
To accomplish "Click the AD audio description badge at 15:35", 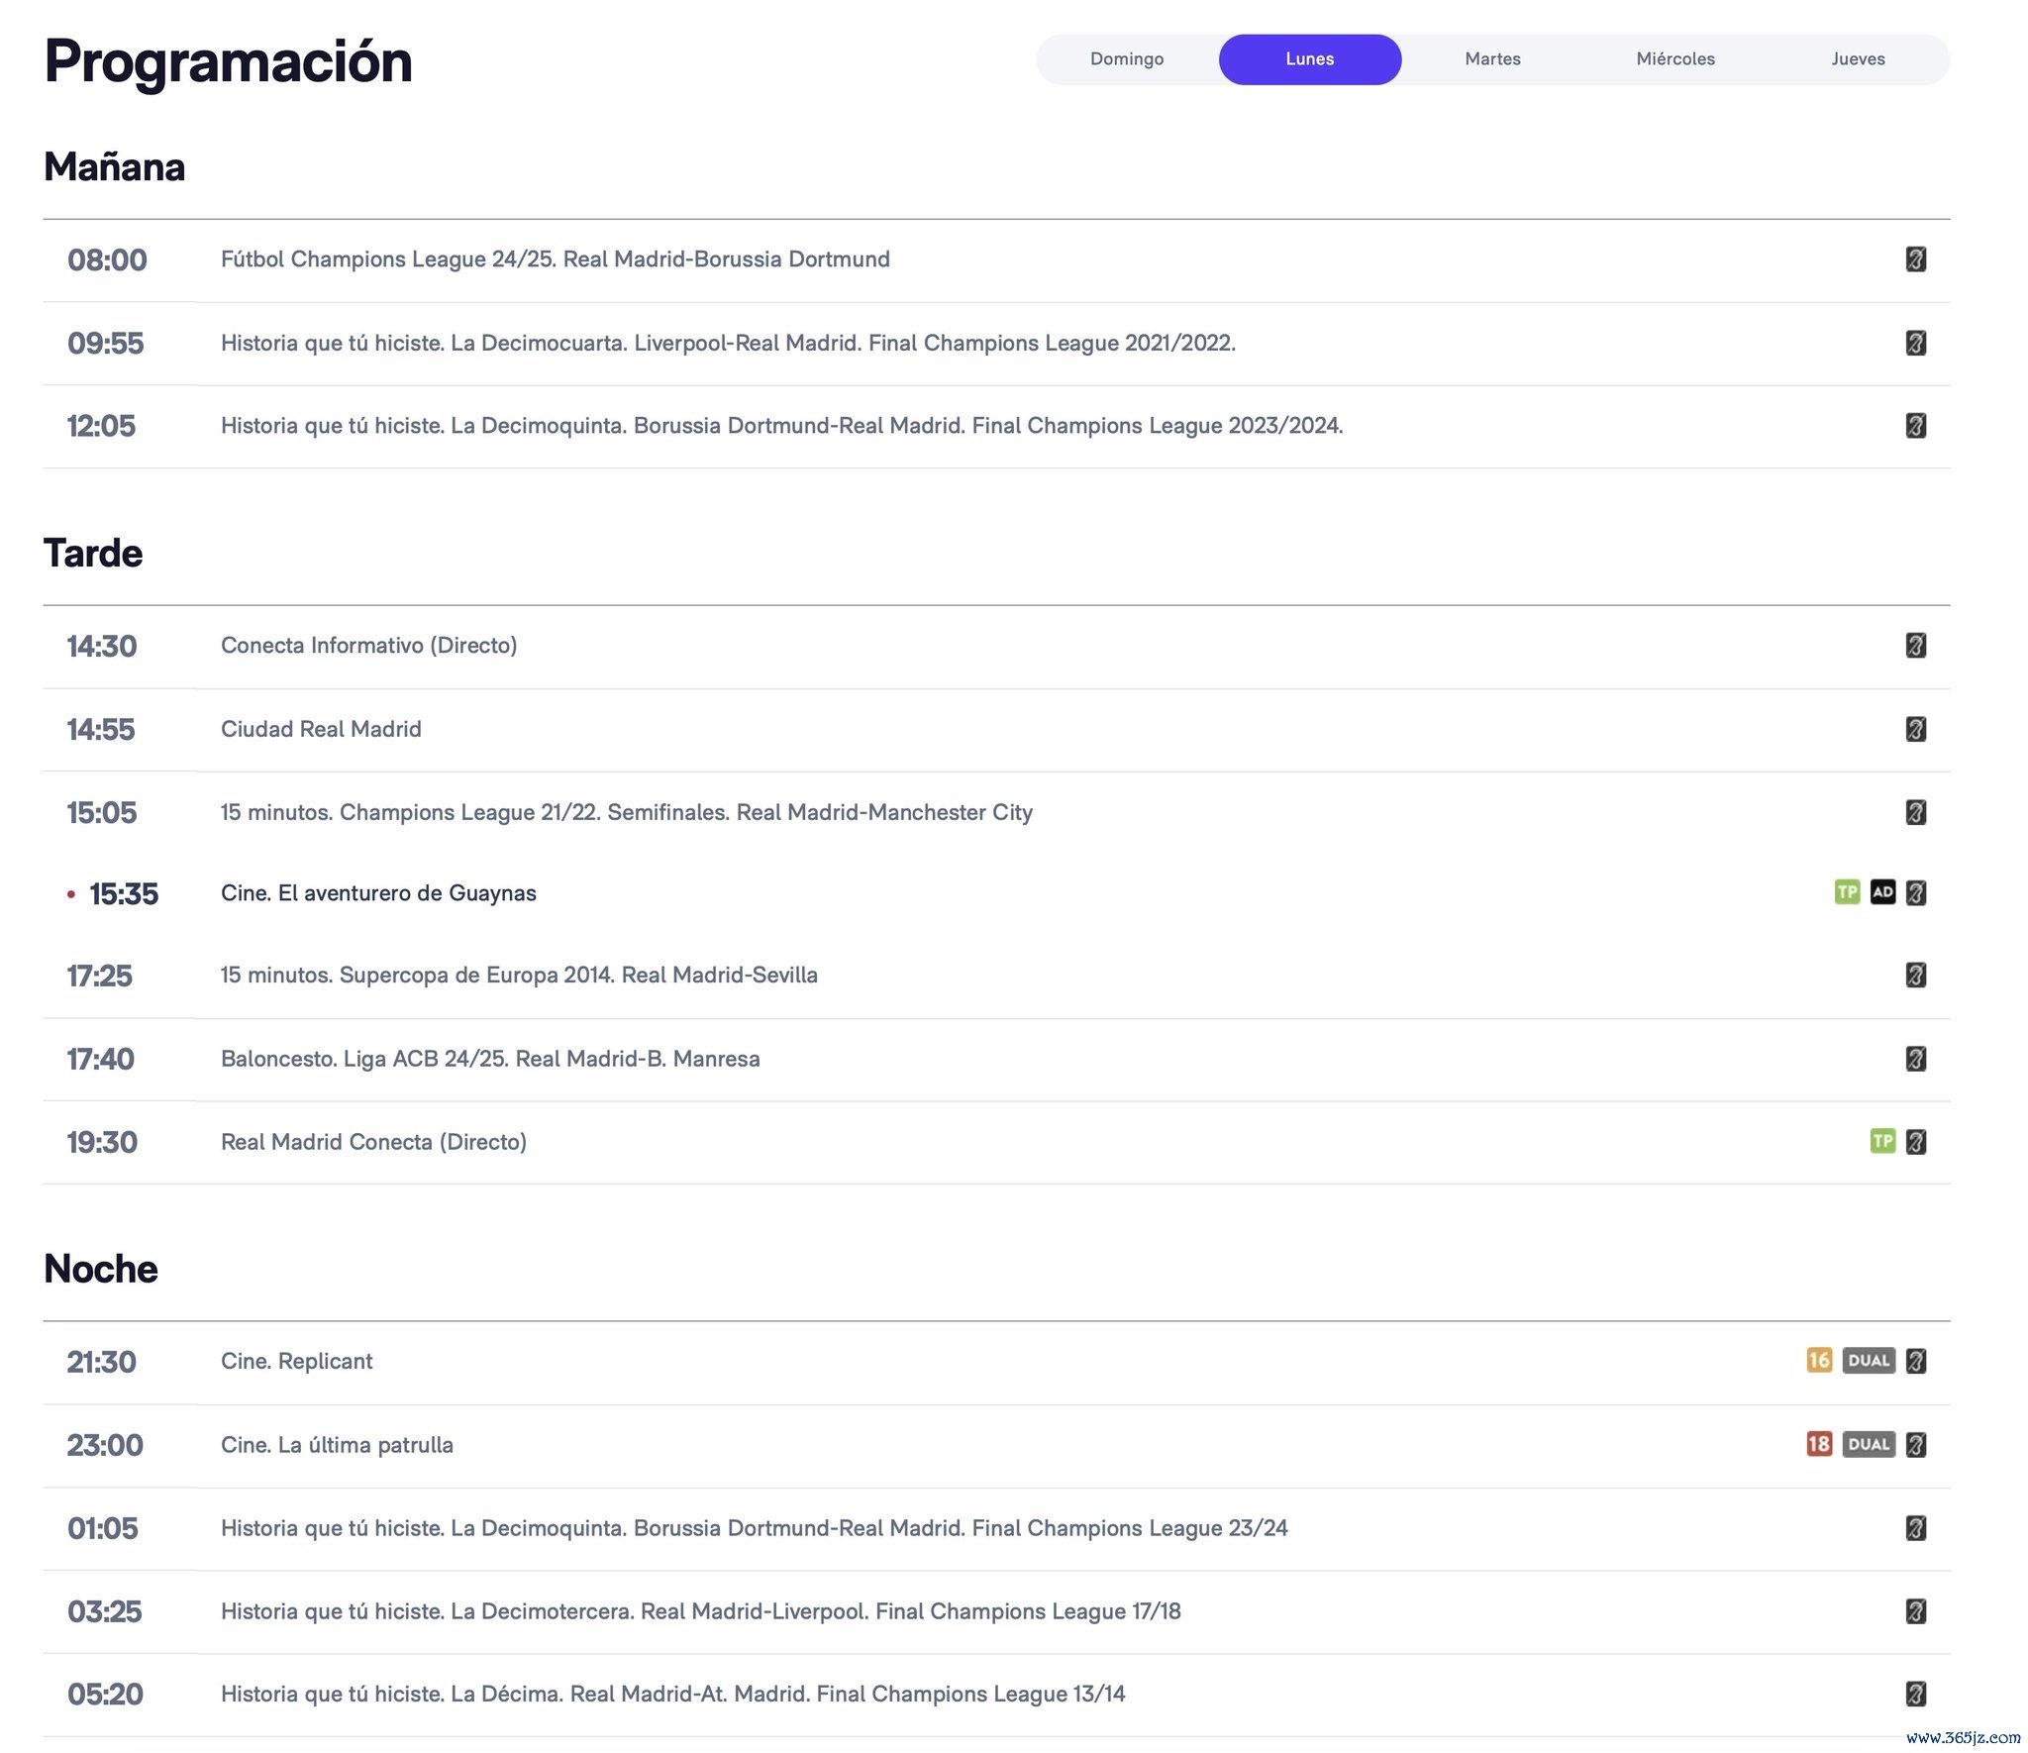I will pos(1882,892).
